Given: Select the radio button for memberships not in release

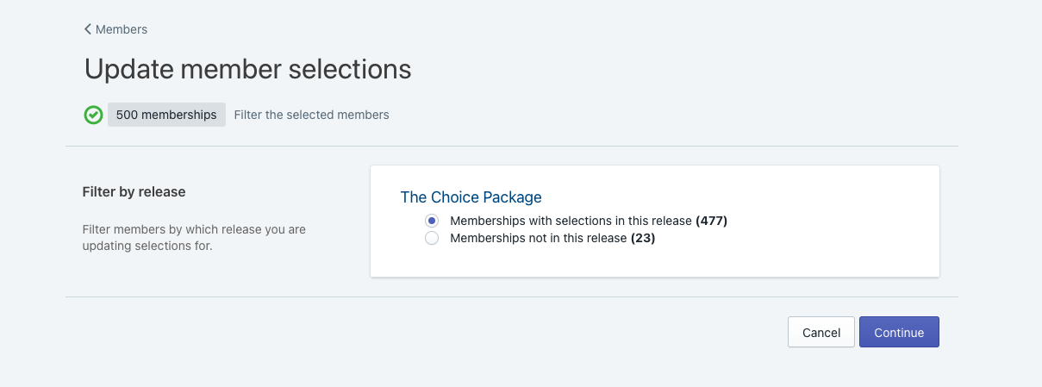Looking at the screenshot, I should tap(433, 238).
